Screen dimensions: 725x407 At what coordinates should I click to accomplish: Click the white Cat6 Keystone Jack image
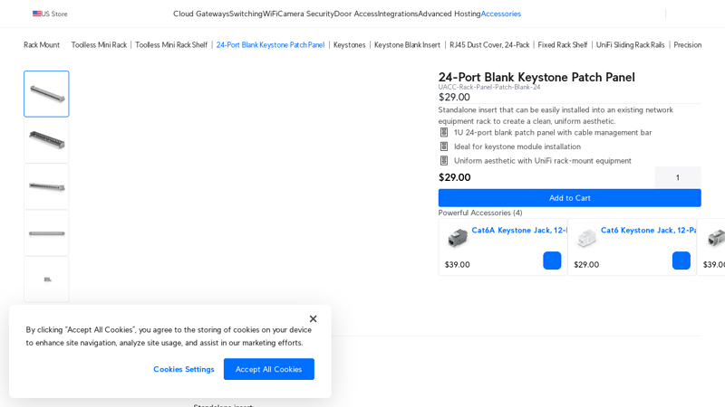[587, 238]
